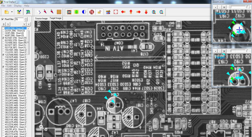The height and width of the screenshot is (137, 252).
Task: Click the half-filled contrast circle icon
Action: 84,12
